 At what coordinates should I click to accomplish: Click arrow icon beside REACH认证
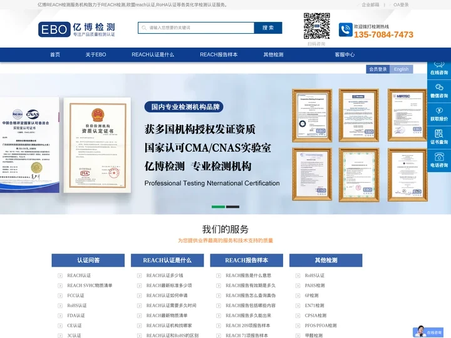coord(60,275)
